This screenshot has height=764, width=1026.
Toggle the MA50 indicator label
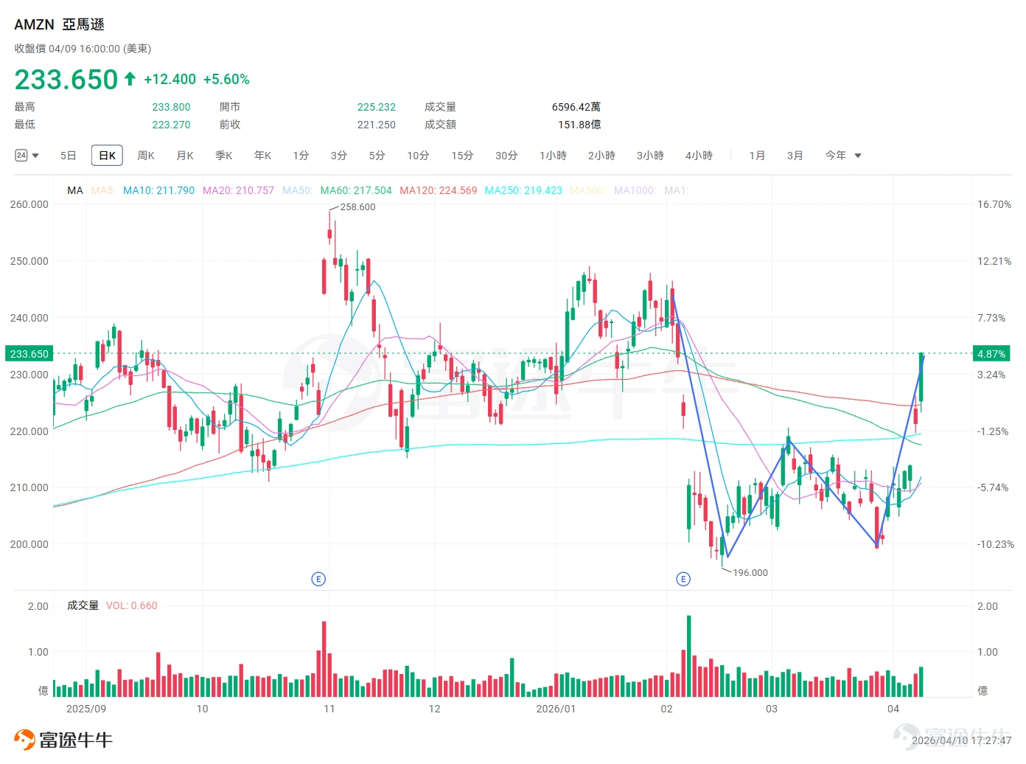pyautogui.click(x=297, y=190)
